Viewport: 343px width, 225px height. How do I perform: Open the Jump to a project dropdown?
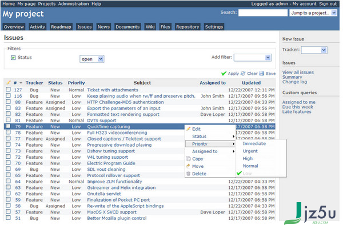click(313, 13)
